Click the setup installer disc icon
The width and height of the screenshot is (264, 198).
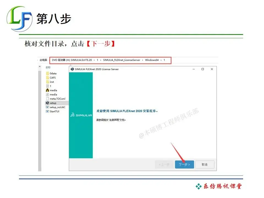click(48, 103)
